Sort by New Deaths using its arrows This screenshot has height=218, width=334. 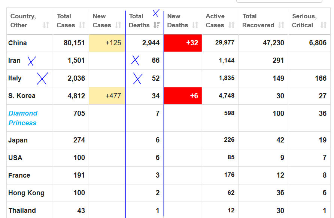click(195, 25)
